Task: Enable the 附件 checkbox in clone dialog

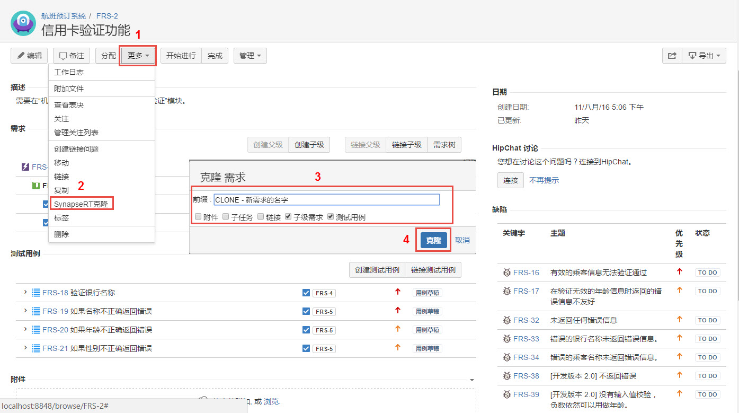Action: pyautogui.click(x=198, y=217)
